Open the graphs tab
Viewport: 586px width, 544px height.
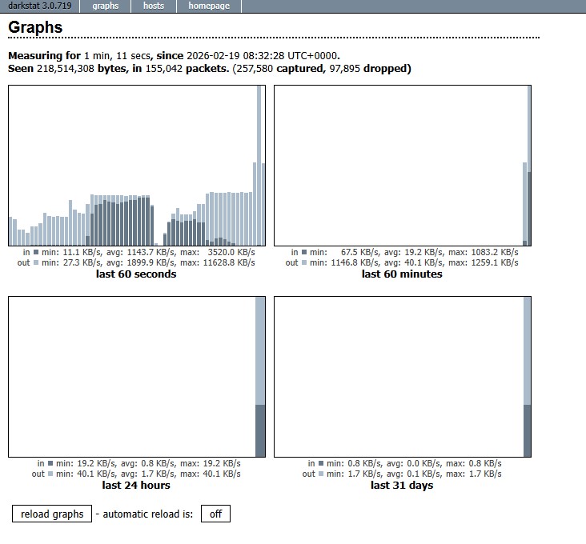(x=105, y=6)
